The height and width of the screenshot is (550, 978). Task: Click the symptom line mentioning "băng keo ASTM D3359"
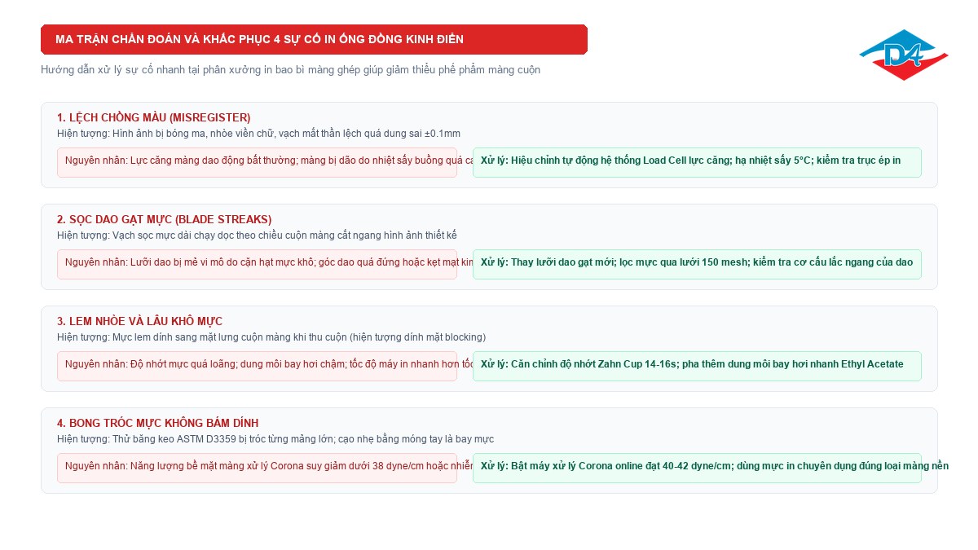click(275, 438)
